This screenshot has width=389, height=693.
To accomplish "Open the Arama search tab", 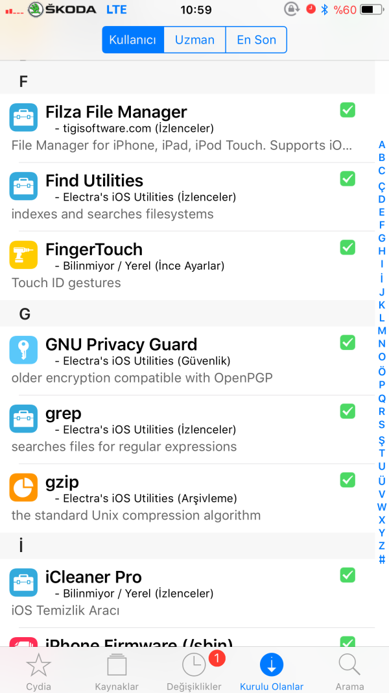I will [349, 671].
